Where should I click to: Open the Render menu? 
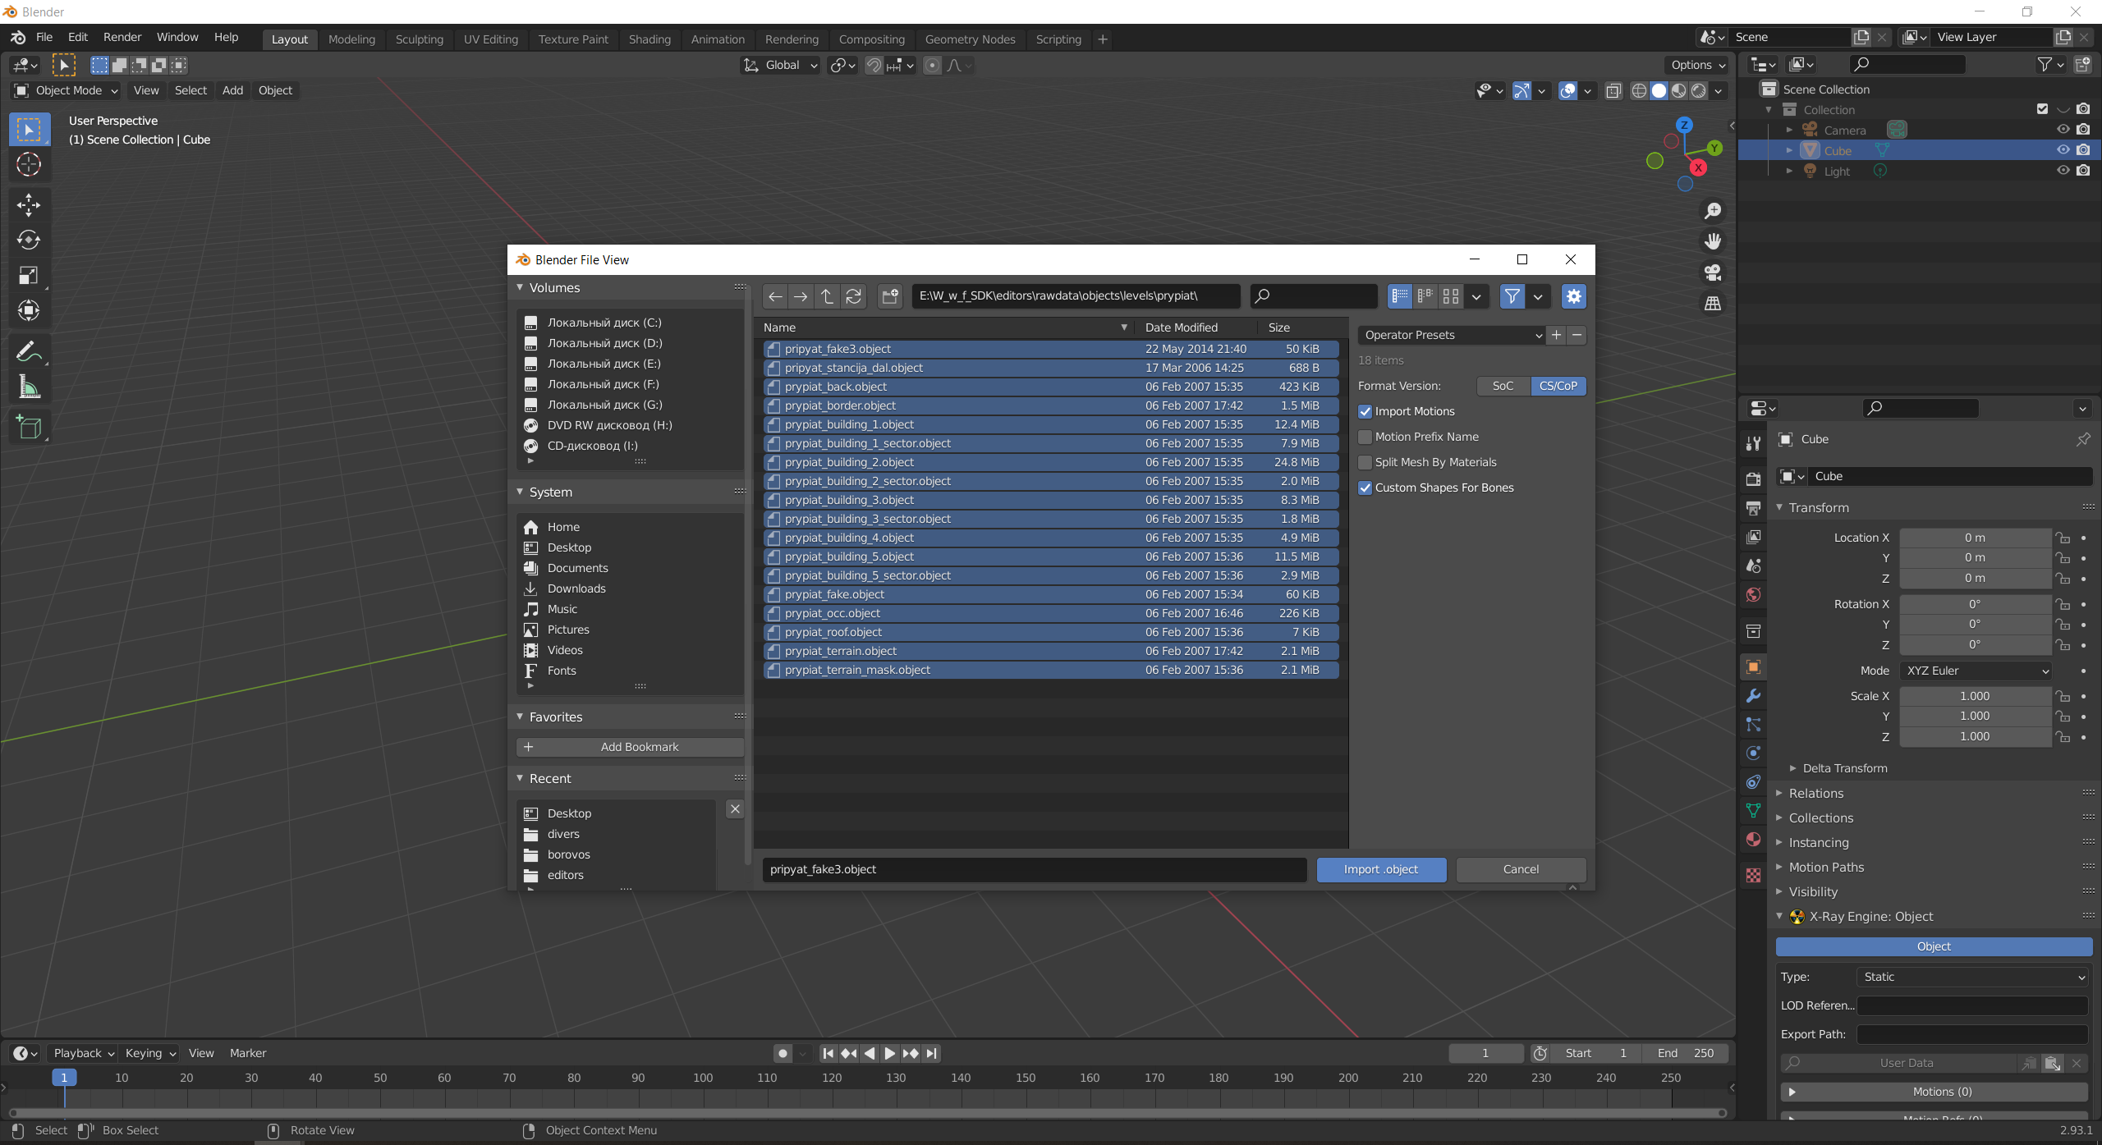pos(122,37)
